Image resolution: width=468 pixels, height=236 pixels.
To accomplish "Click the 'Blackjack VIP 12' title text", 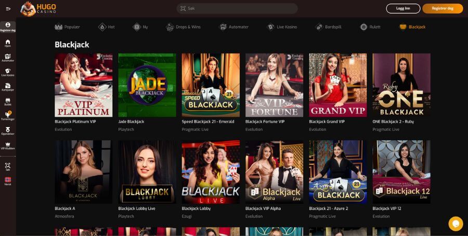I will tap(387, 209).
